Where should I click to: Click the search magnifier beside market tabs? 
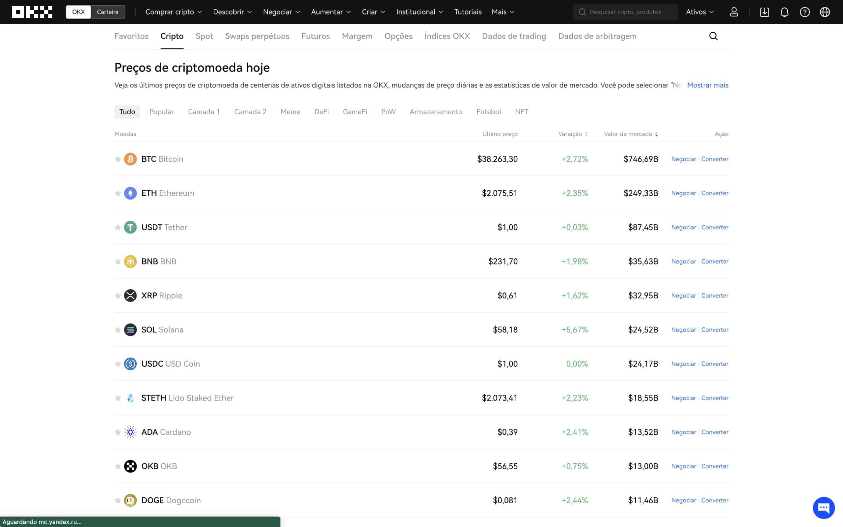713,36
